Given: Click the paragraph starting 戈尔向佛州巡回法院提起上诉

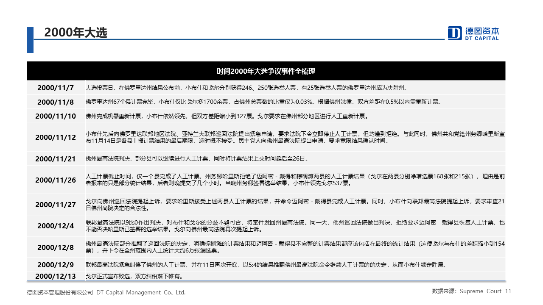Looking at the screenshot, I should point(295,205).
